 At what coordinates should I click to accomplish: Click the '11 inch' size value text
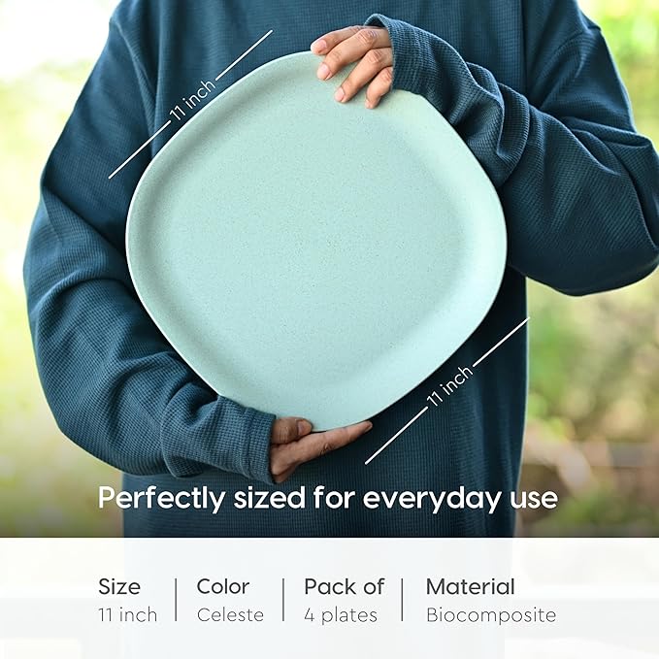tap(128, 615)
